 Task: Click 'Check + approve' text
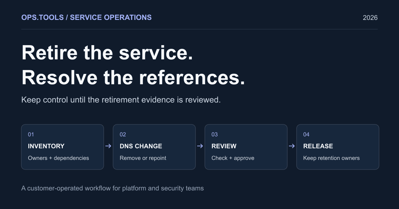coord(233,158)
